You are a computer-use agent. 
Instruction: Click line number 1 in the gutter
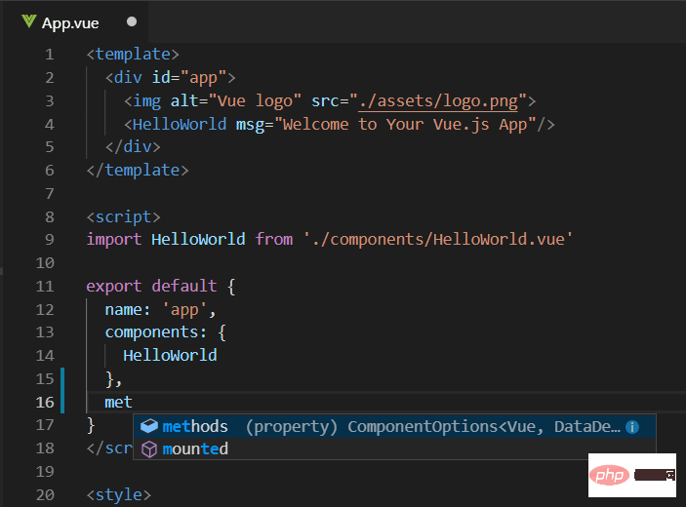[50, 55]
